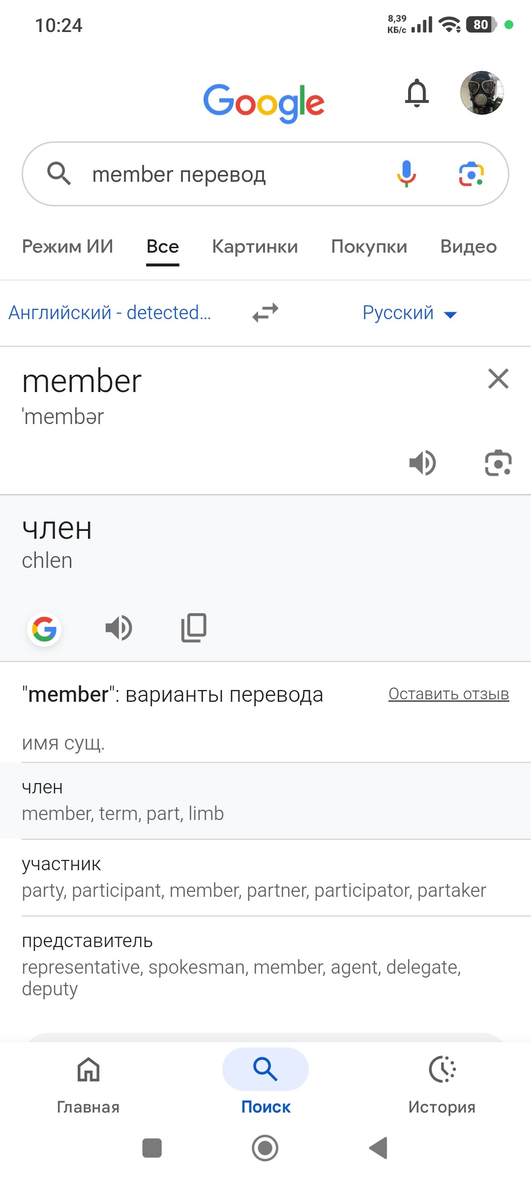Tap the camera translate icon beside speaker
Viewport: 531px width, 1182px height.
[498, 463]
